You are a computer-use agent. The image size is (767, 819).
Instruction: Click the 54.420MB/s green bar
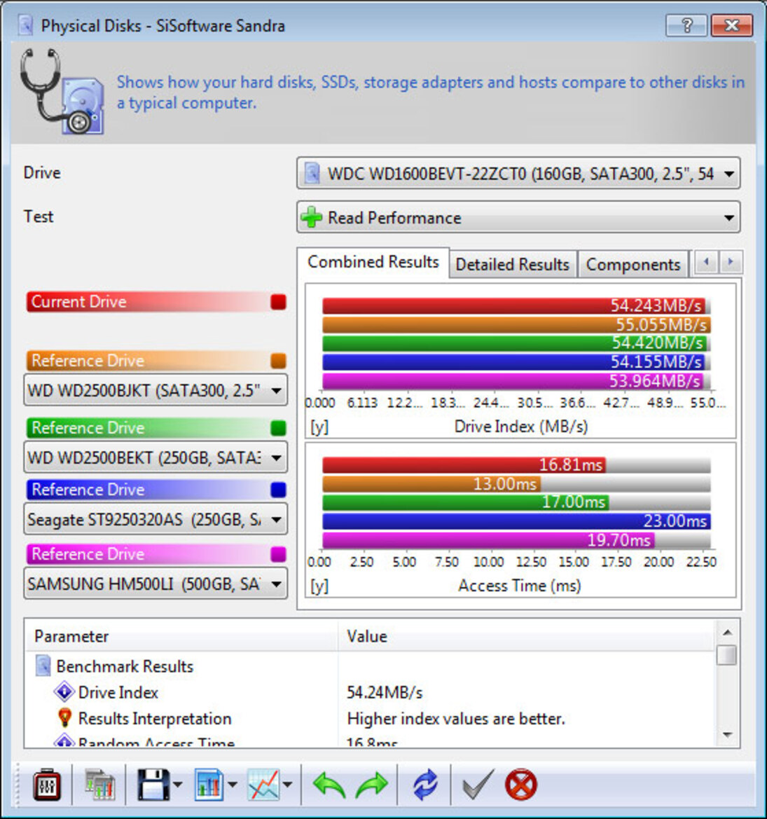click(514, 343)
